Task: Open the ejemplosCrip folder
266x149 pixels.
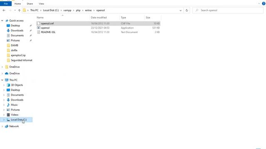Action: [18, 55]
